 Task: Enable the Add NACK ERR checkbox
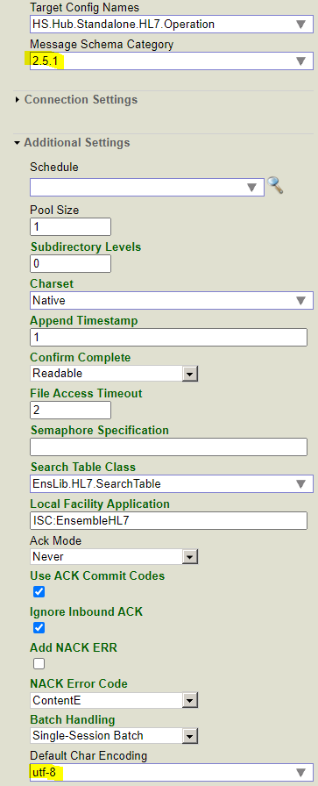click(39, 664)
